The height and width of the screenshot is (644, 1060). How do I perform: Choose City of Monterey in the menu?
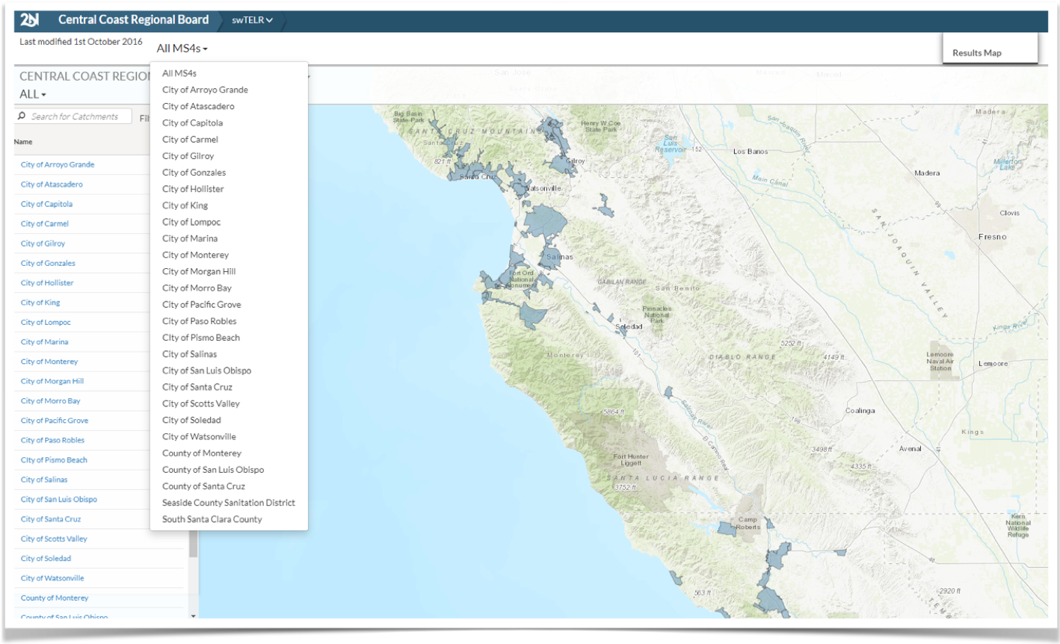tap(195, 255)
